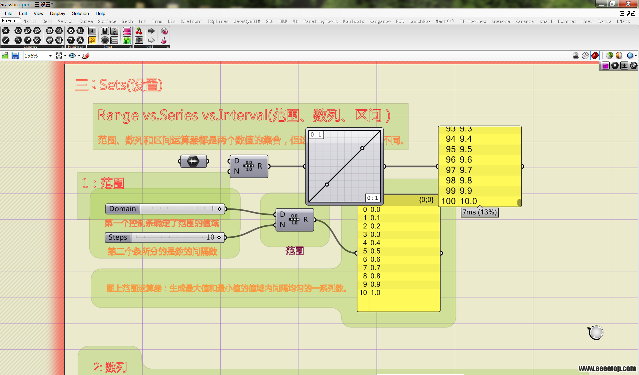The height and width of the screenshot is (375, 639).
Task: Select the Number 0.1 primitive icon
Action: click(80, 31)
